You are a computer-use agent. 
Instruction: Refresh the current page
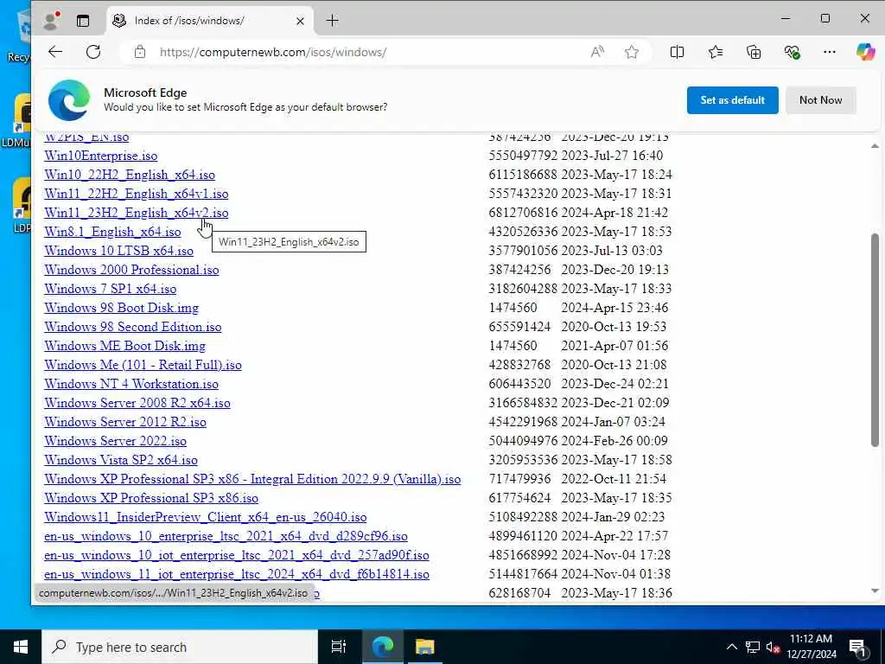[x=93, y=52]
